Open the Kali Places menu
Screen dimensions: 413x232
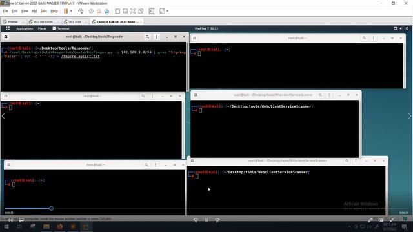click(42, 28)
